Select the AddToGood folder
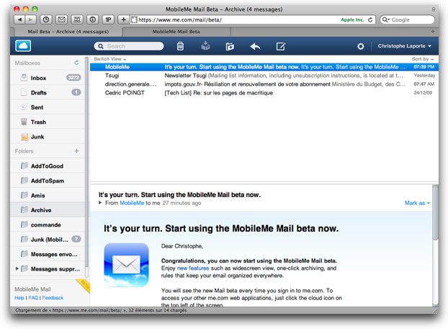448x329 pixels. click(x=48, y=166)
